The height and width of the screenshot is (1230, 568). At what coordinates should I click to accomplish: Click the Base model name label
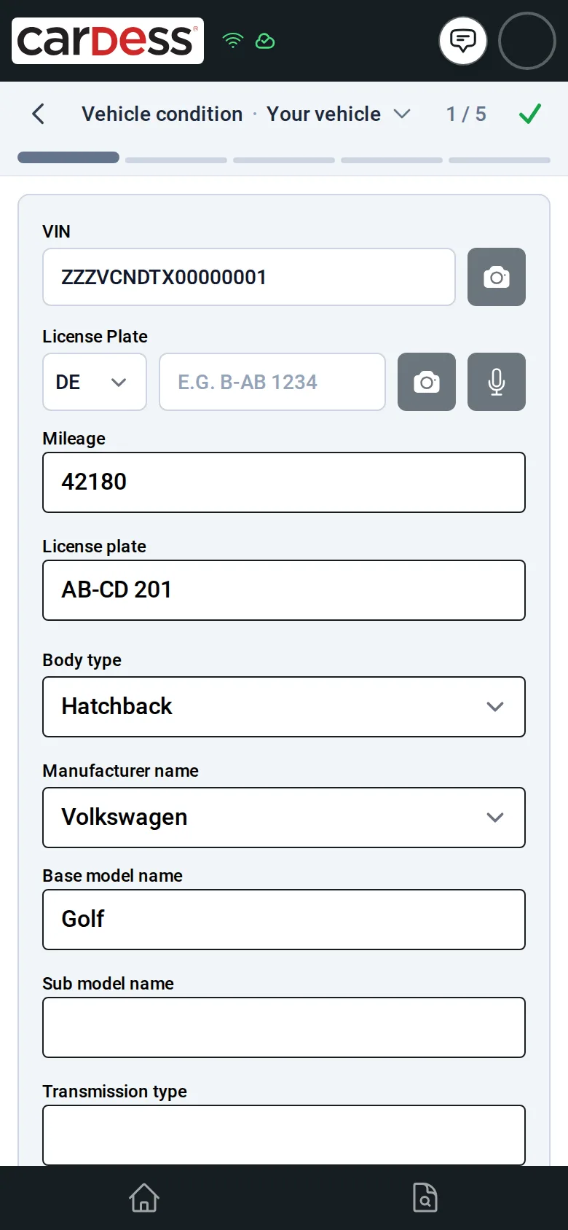112,875
